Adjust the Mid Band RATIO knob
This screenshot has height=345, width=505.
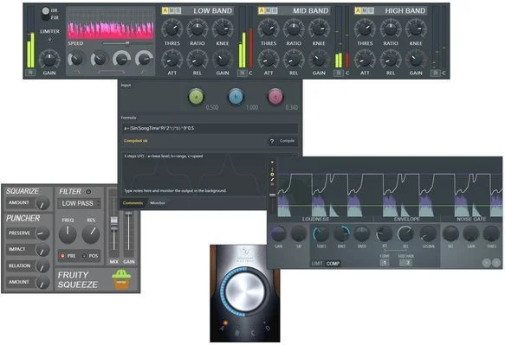[294, 29]
